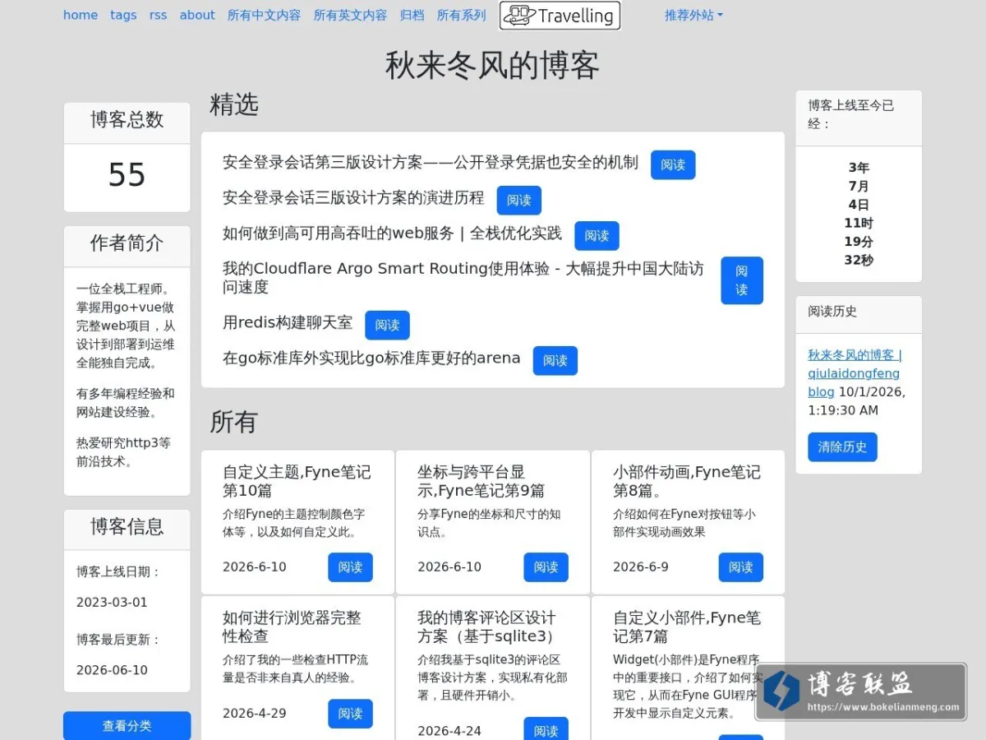The image size is (986, 740).
Task: Click title 如何进行浏览器完整性检查
Action: [292, 627]
